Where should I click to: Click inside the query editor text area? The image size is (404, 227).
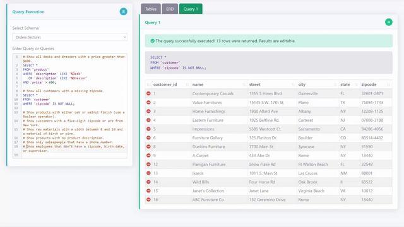click(69, 105)
